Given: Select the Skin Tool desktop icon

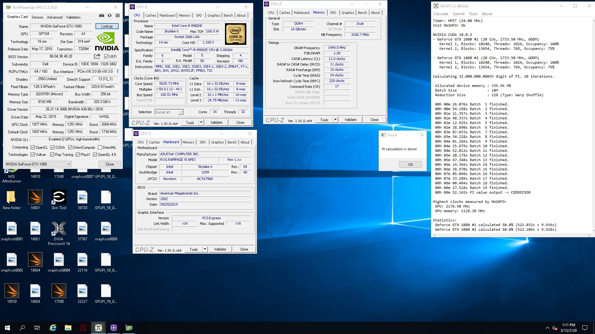Looking at the screenshot, I should pos(59,199).
